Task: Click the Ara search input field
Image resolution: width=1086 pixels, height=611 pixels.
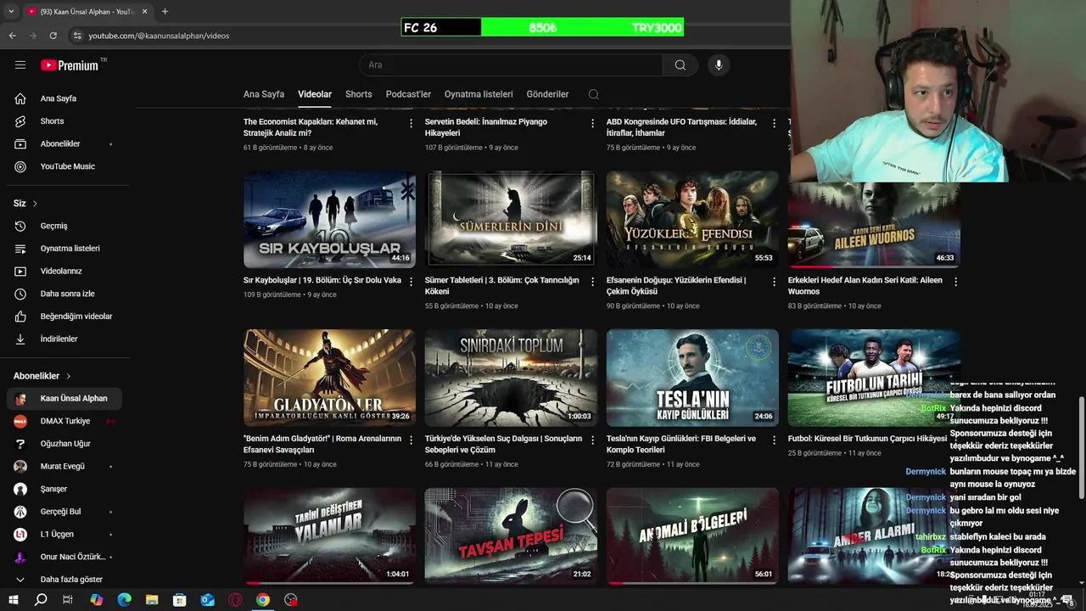Action: (511, 64)
